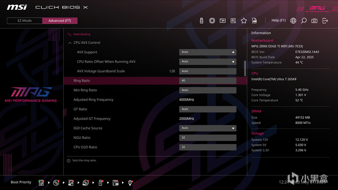Click the core voltage '1.301 V' value

300,95
